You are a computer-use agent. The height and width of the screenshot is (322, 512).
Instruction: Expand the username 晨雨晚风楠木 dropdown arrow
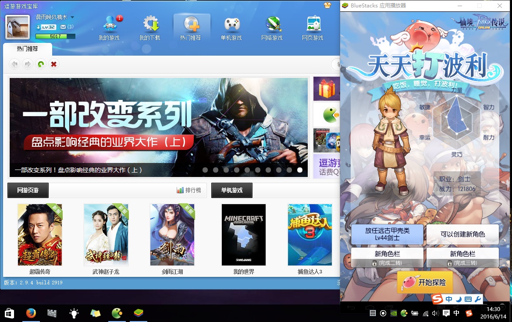pyautogui.click(x=72, y=17)
